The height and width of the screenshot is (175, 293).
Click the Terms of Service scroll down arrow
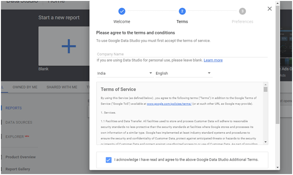[x=265, y=142]
